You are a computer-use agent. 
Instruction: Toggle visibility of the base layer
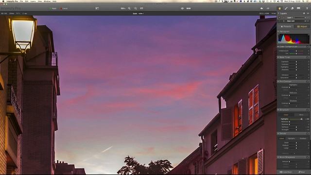click(279, 21)
